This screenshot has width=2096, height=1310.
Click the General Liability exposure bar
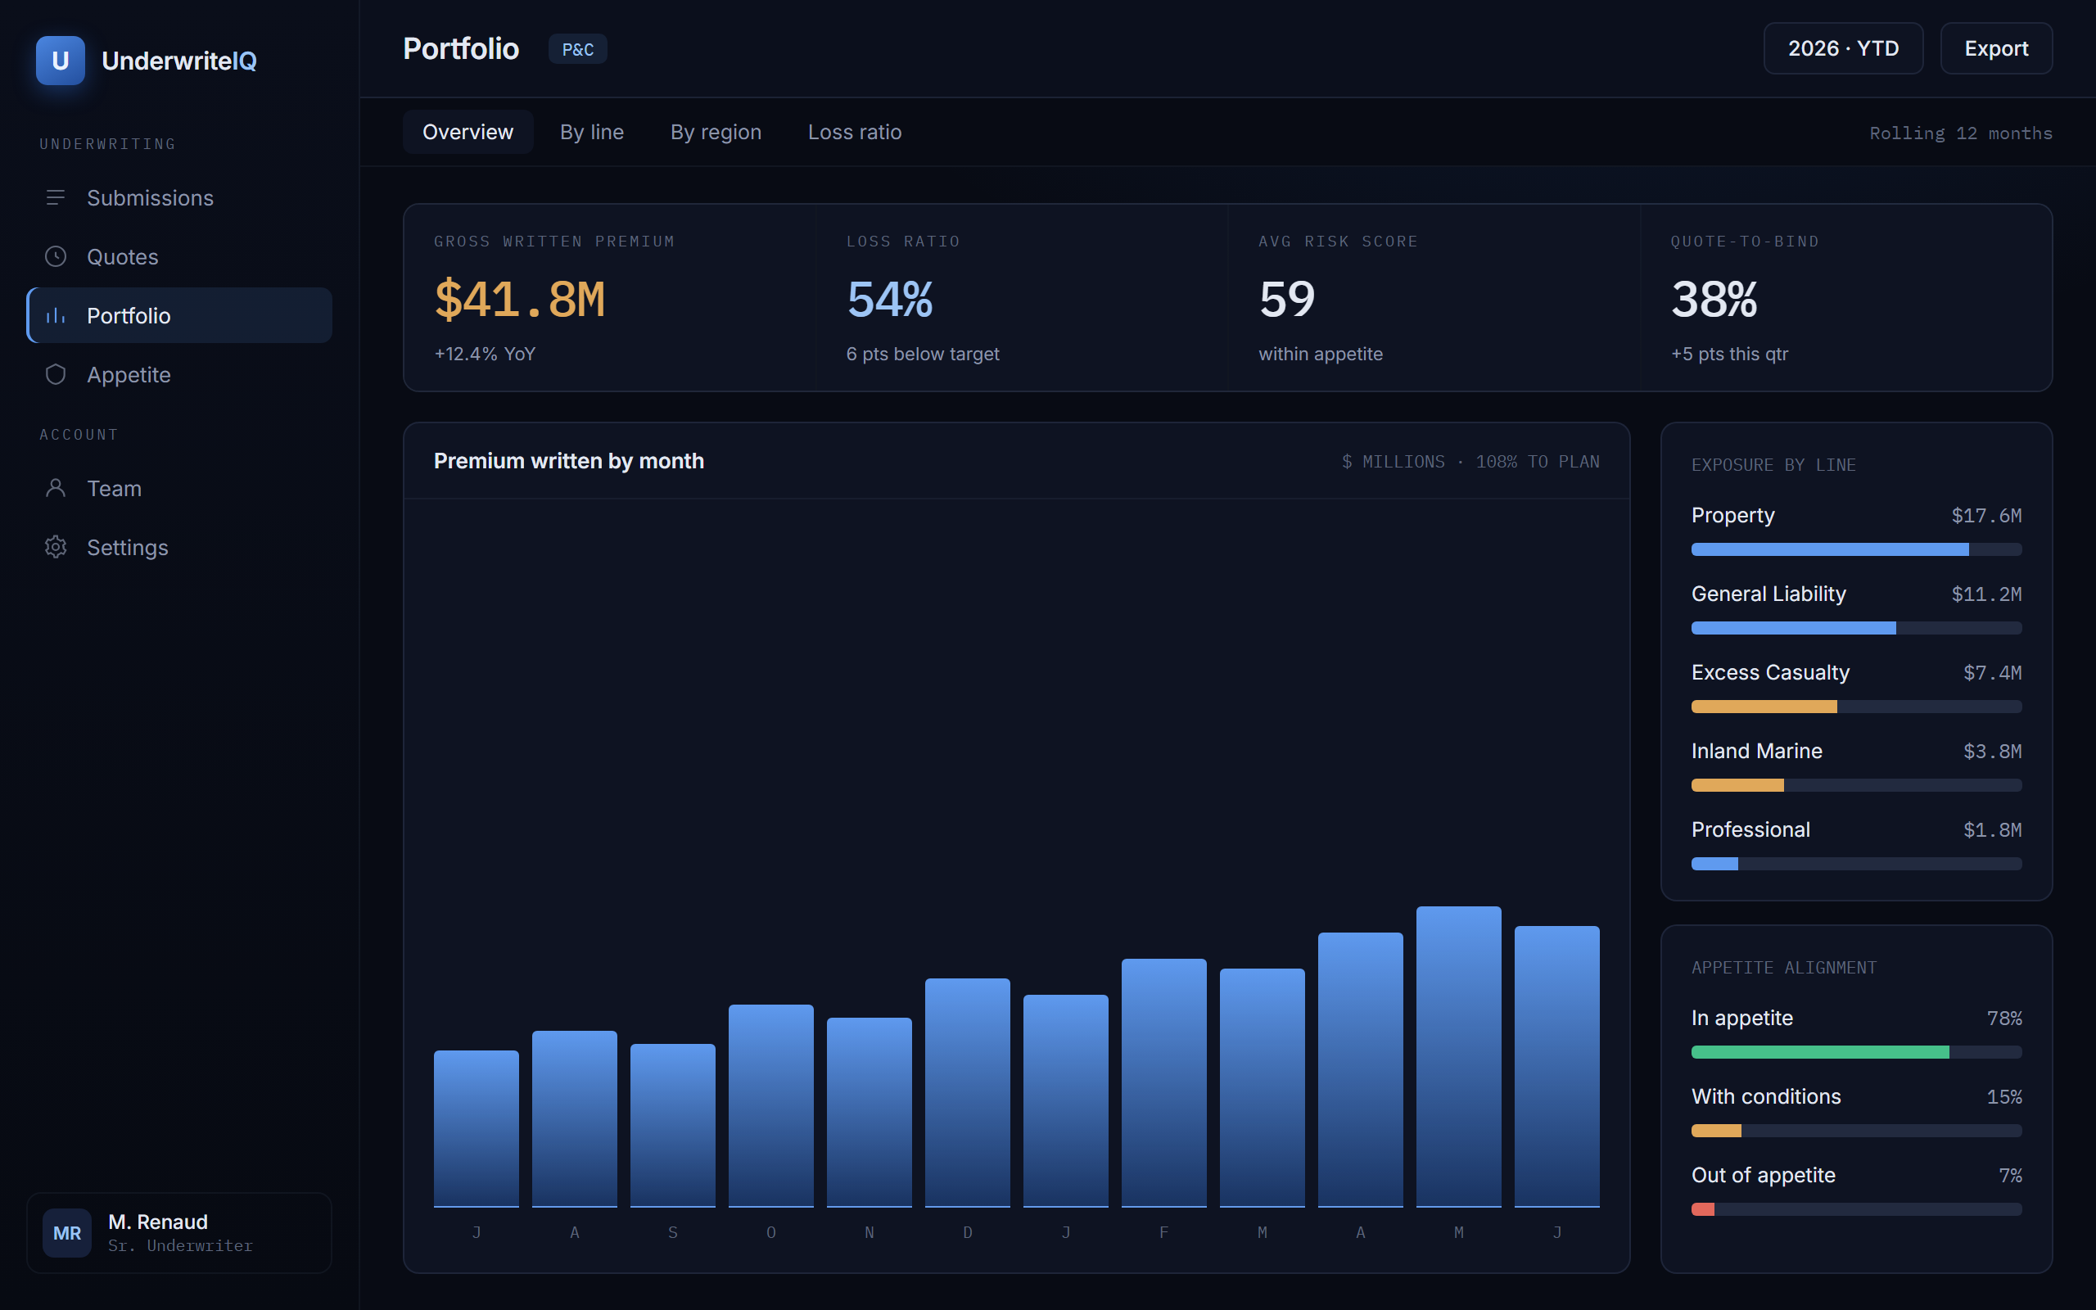pos(1857,628)
